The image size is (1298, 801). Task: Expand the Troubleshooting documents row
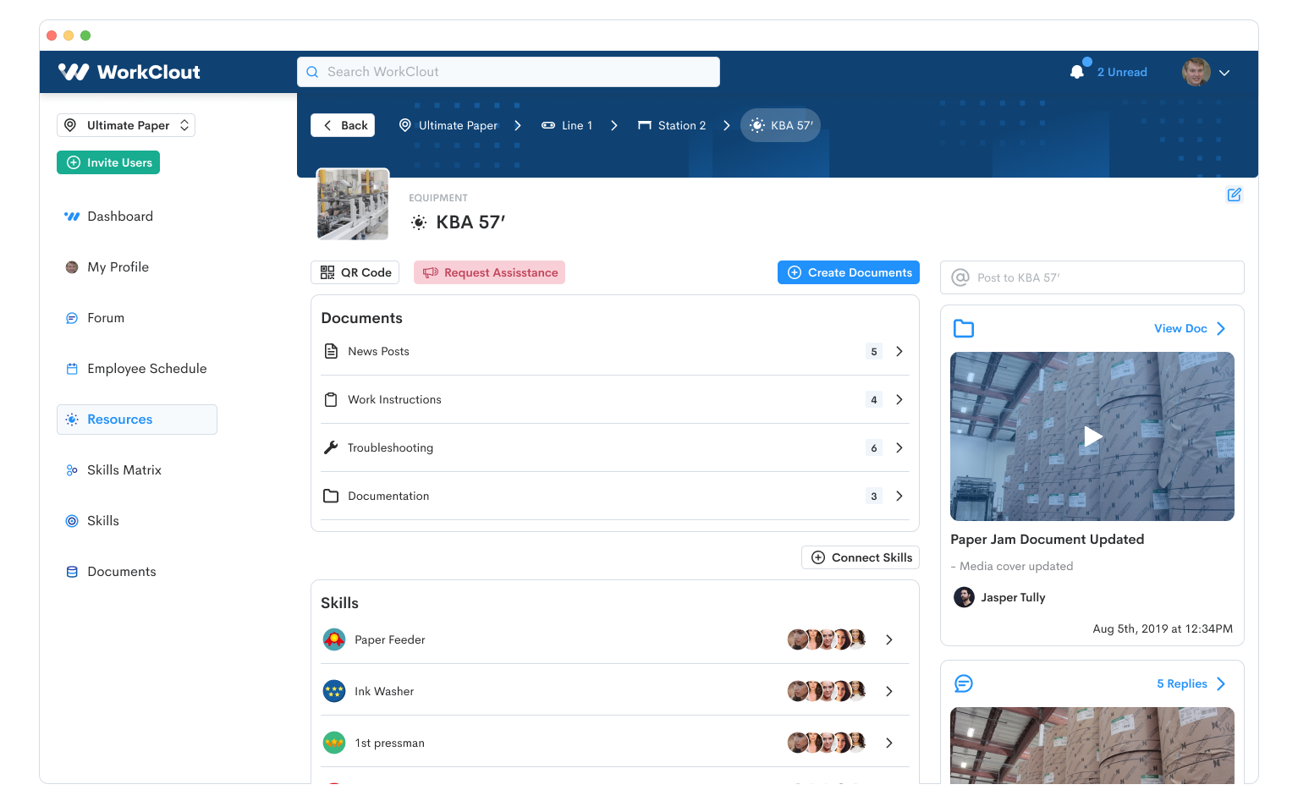[899, 447]
